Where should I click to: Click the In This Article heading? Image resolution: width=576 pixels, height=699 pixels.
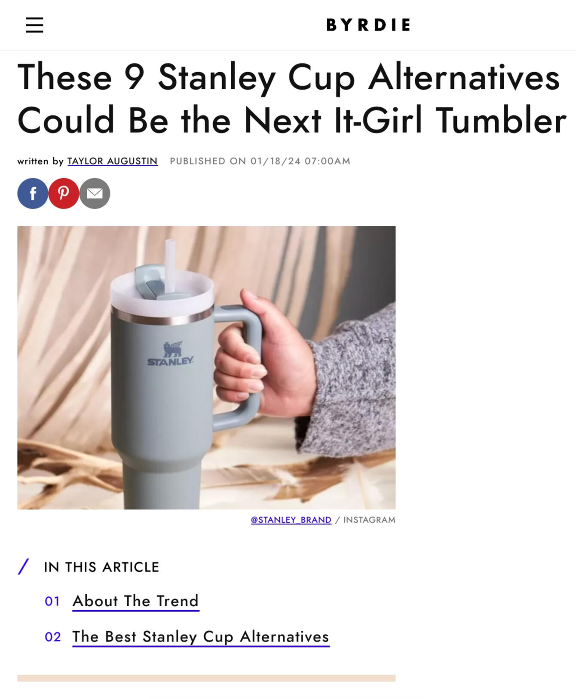pos(101,567)
